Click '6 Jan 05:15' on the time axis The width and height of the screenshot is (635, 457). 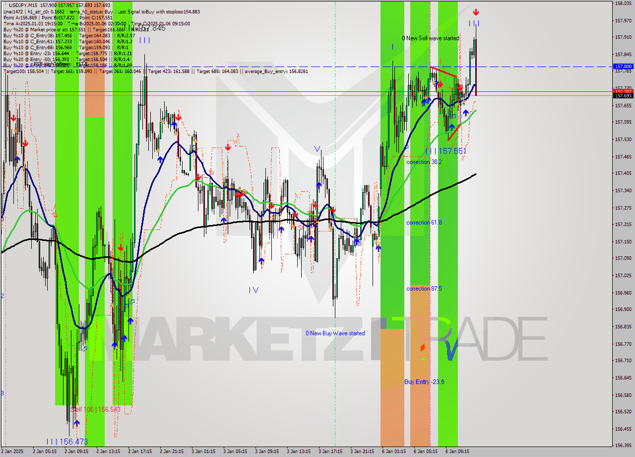pyautogui.click(x=426, y=452)
